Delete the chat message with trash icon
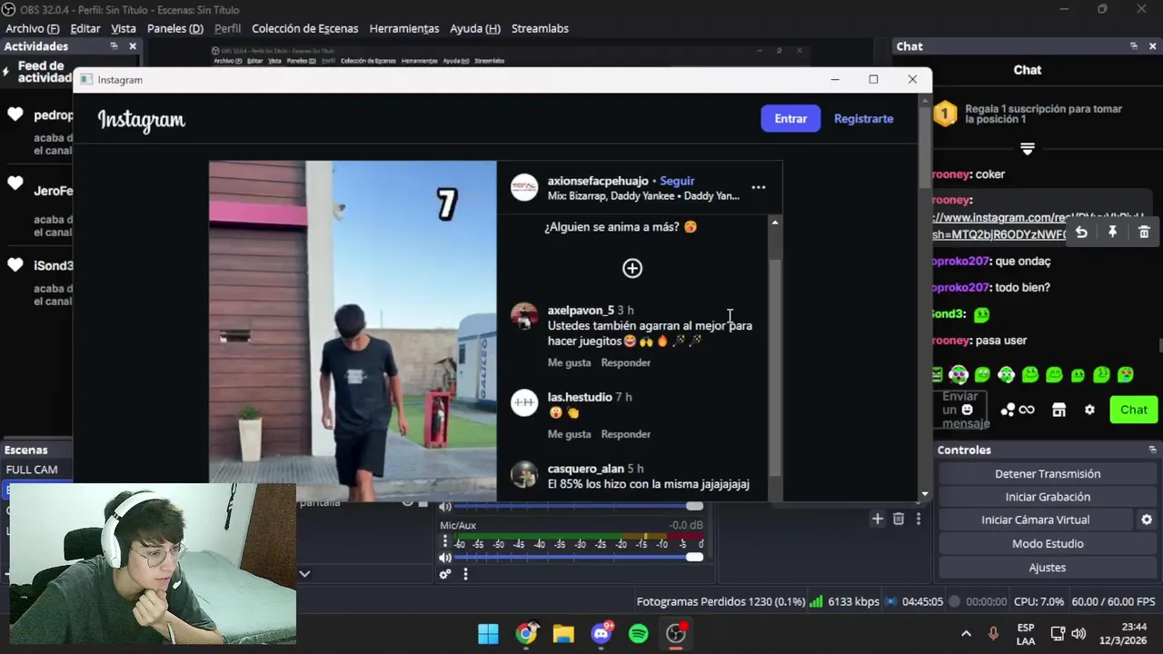 tap(1144, 233)
